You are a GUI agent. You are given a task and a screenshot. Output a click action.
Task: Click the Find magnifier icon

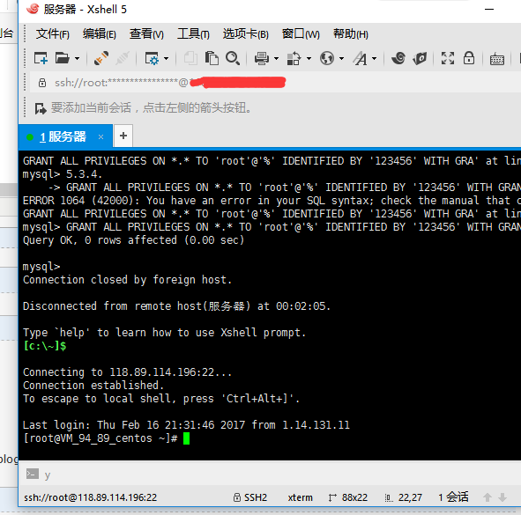233,58
